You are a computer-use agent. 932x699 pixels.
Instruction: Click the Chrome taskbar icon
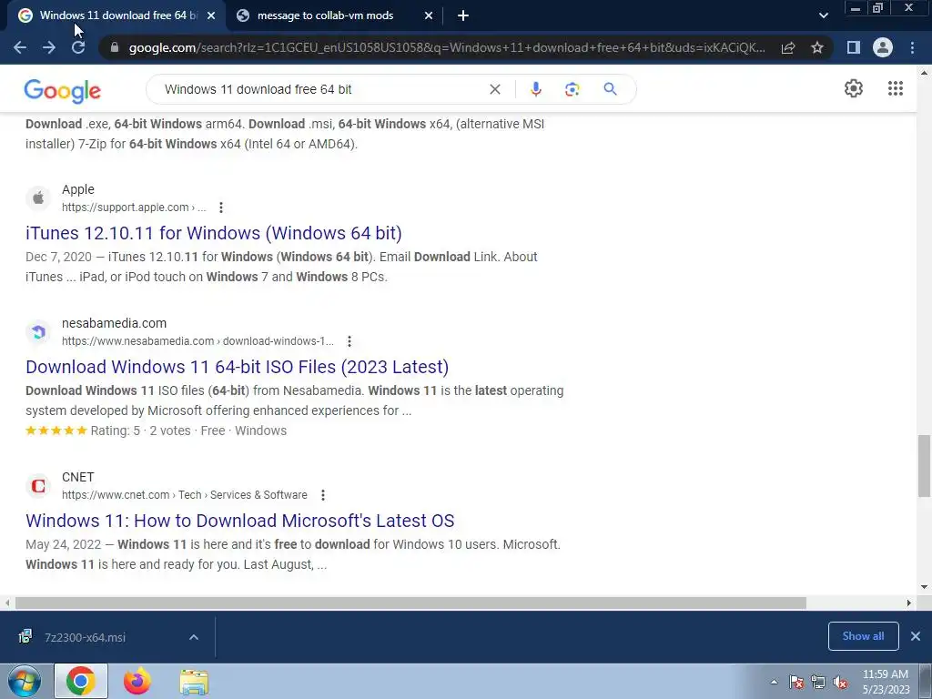pos(81,681)
